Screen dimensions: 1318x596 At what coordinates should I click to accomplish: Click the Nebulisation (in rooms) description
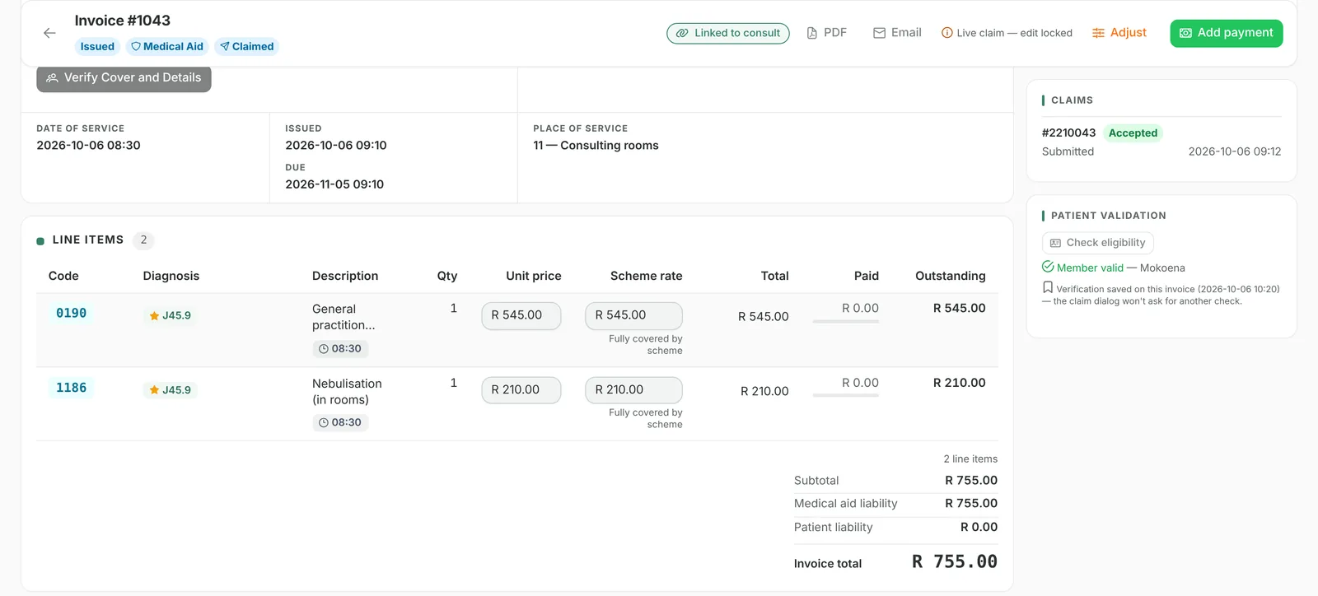tap(347, 392)
